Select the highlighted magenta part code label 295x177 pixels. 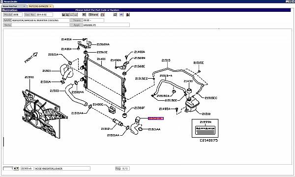click(x=156, y=118)
